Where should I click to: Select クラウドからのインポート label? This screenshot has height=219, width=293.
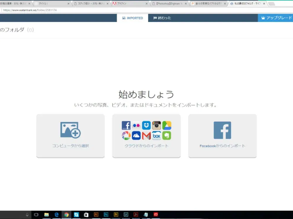(x=146, y=146)
